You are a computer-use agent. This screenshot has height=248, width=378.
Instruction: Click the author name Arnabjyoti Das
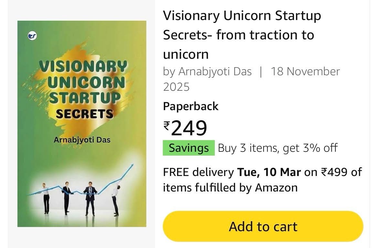coord(215,72)
